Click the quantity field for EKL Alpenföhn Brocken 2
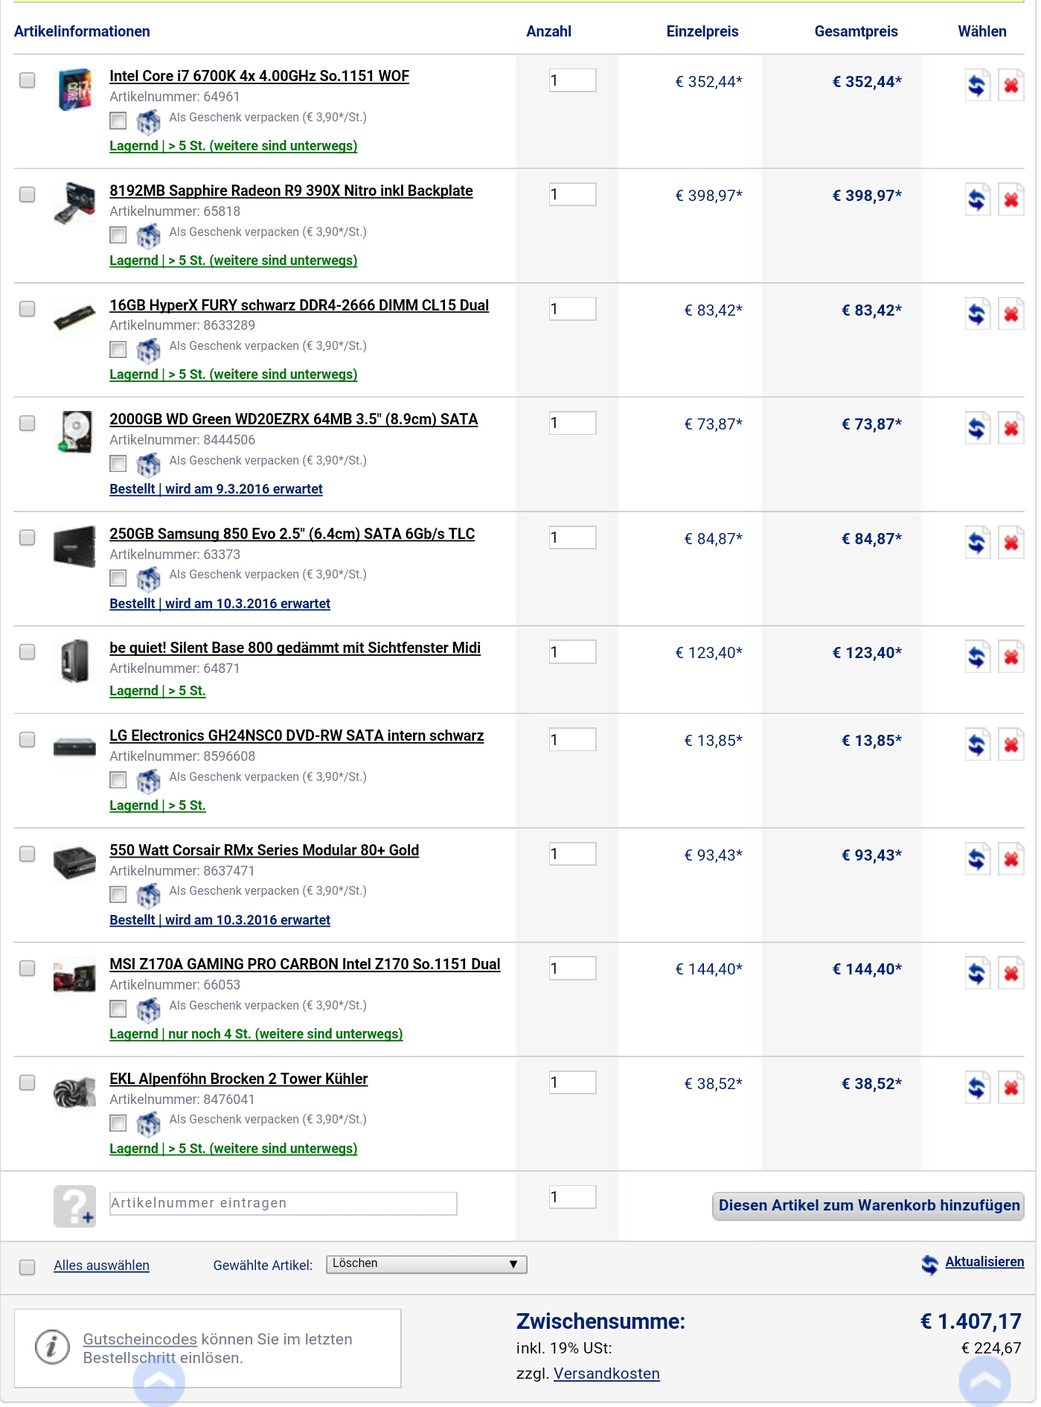The image size is (1041, 1407). click(572, 1082)
